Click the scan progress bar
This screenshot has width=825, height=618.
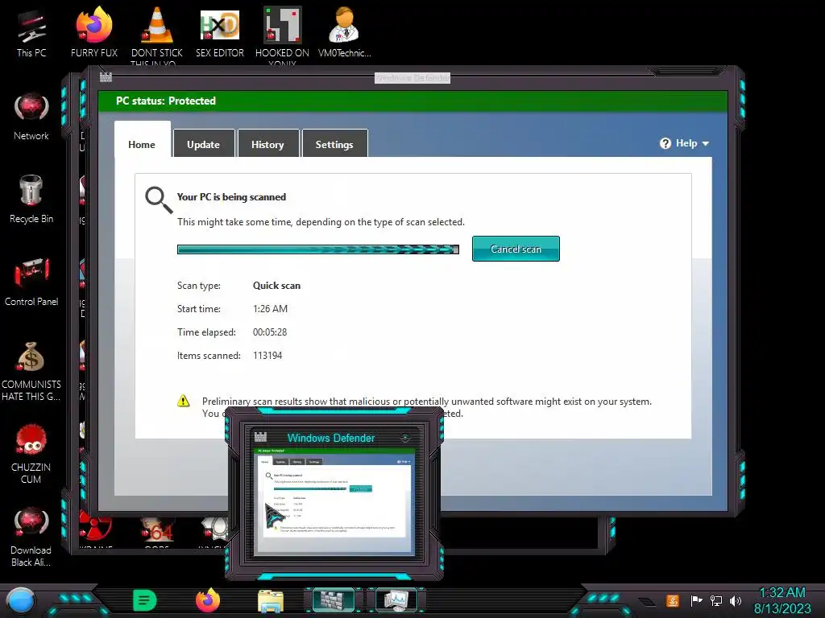click(x=317, y=249)
